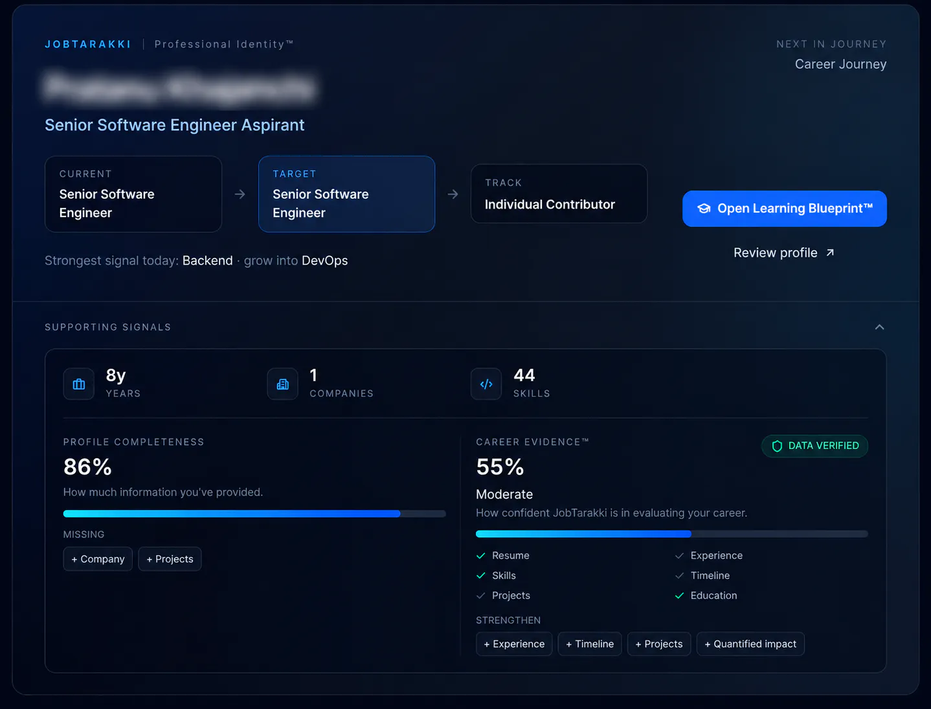931x709 pixels.
Task: Add Quantified impact to career evidence
Action: [750, 644]
